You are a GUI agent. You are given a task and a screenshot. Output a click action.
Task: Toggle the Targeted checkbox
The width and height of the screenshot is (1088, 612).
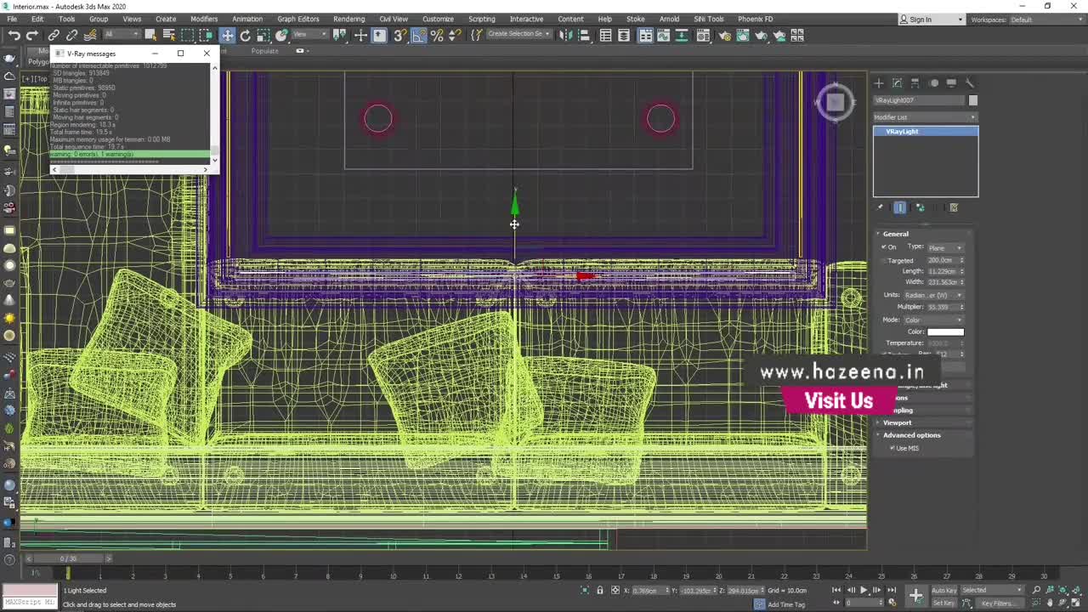pos(884,260)
